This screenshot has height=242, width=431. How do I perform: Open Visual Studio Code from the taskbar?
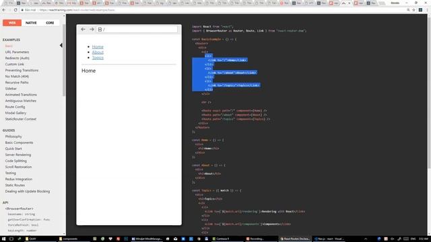(x=329, y=239)
